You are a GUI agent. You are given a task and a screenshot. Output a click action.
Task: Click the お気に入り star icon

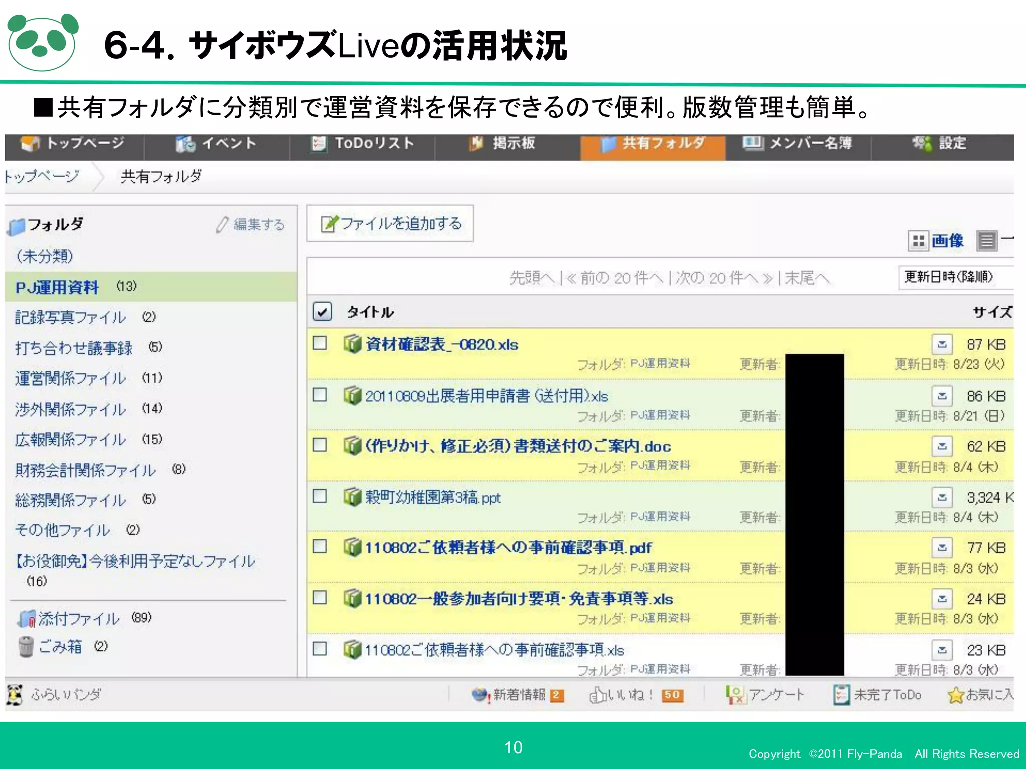(x=955, y=695)
